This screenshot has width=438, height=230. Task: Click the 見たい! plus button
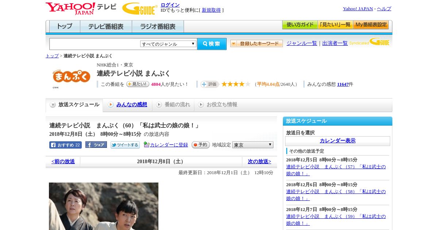[138, 84]
